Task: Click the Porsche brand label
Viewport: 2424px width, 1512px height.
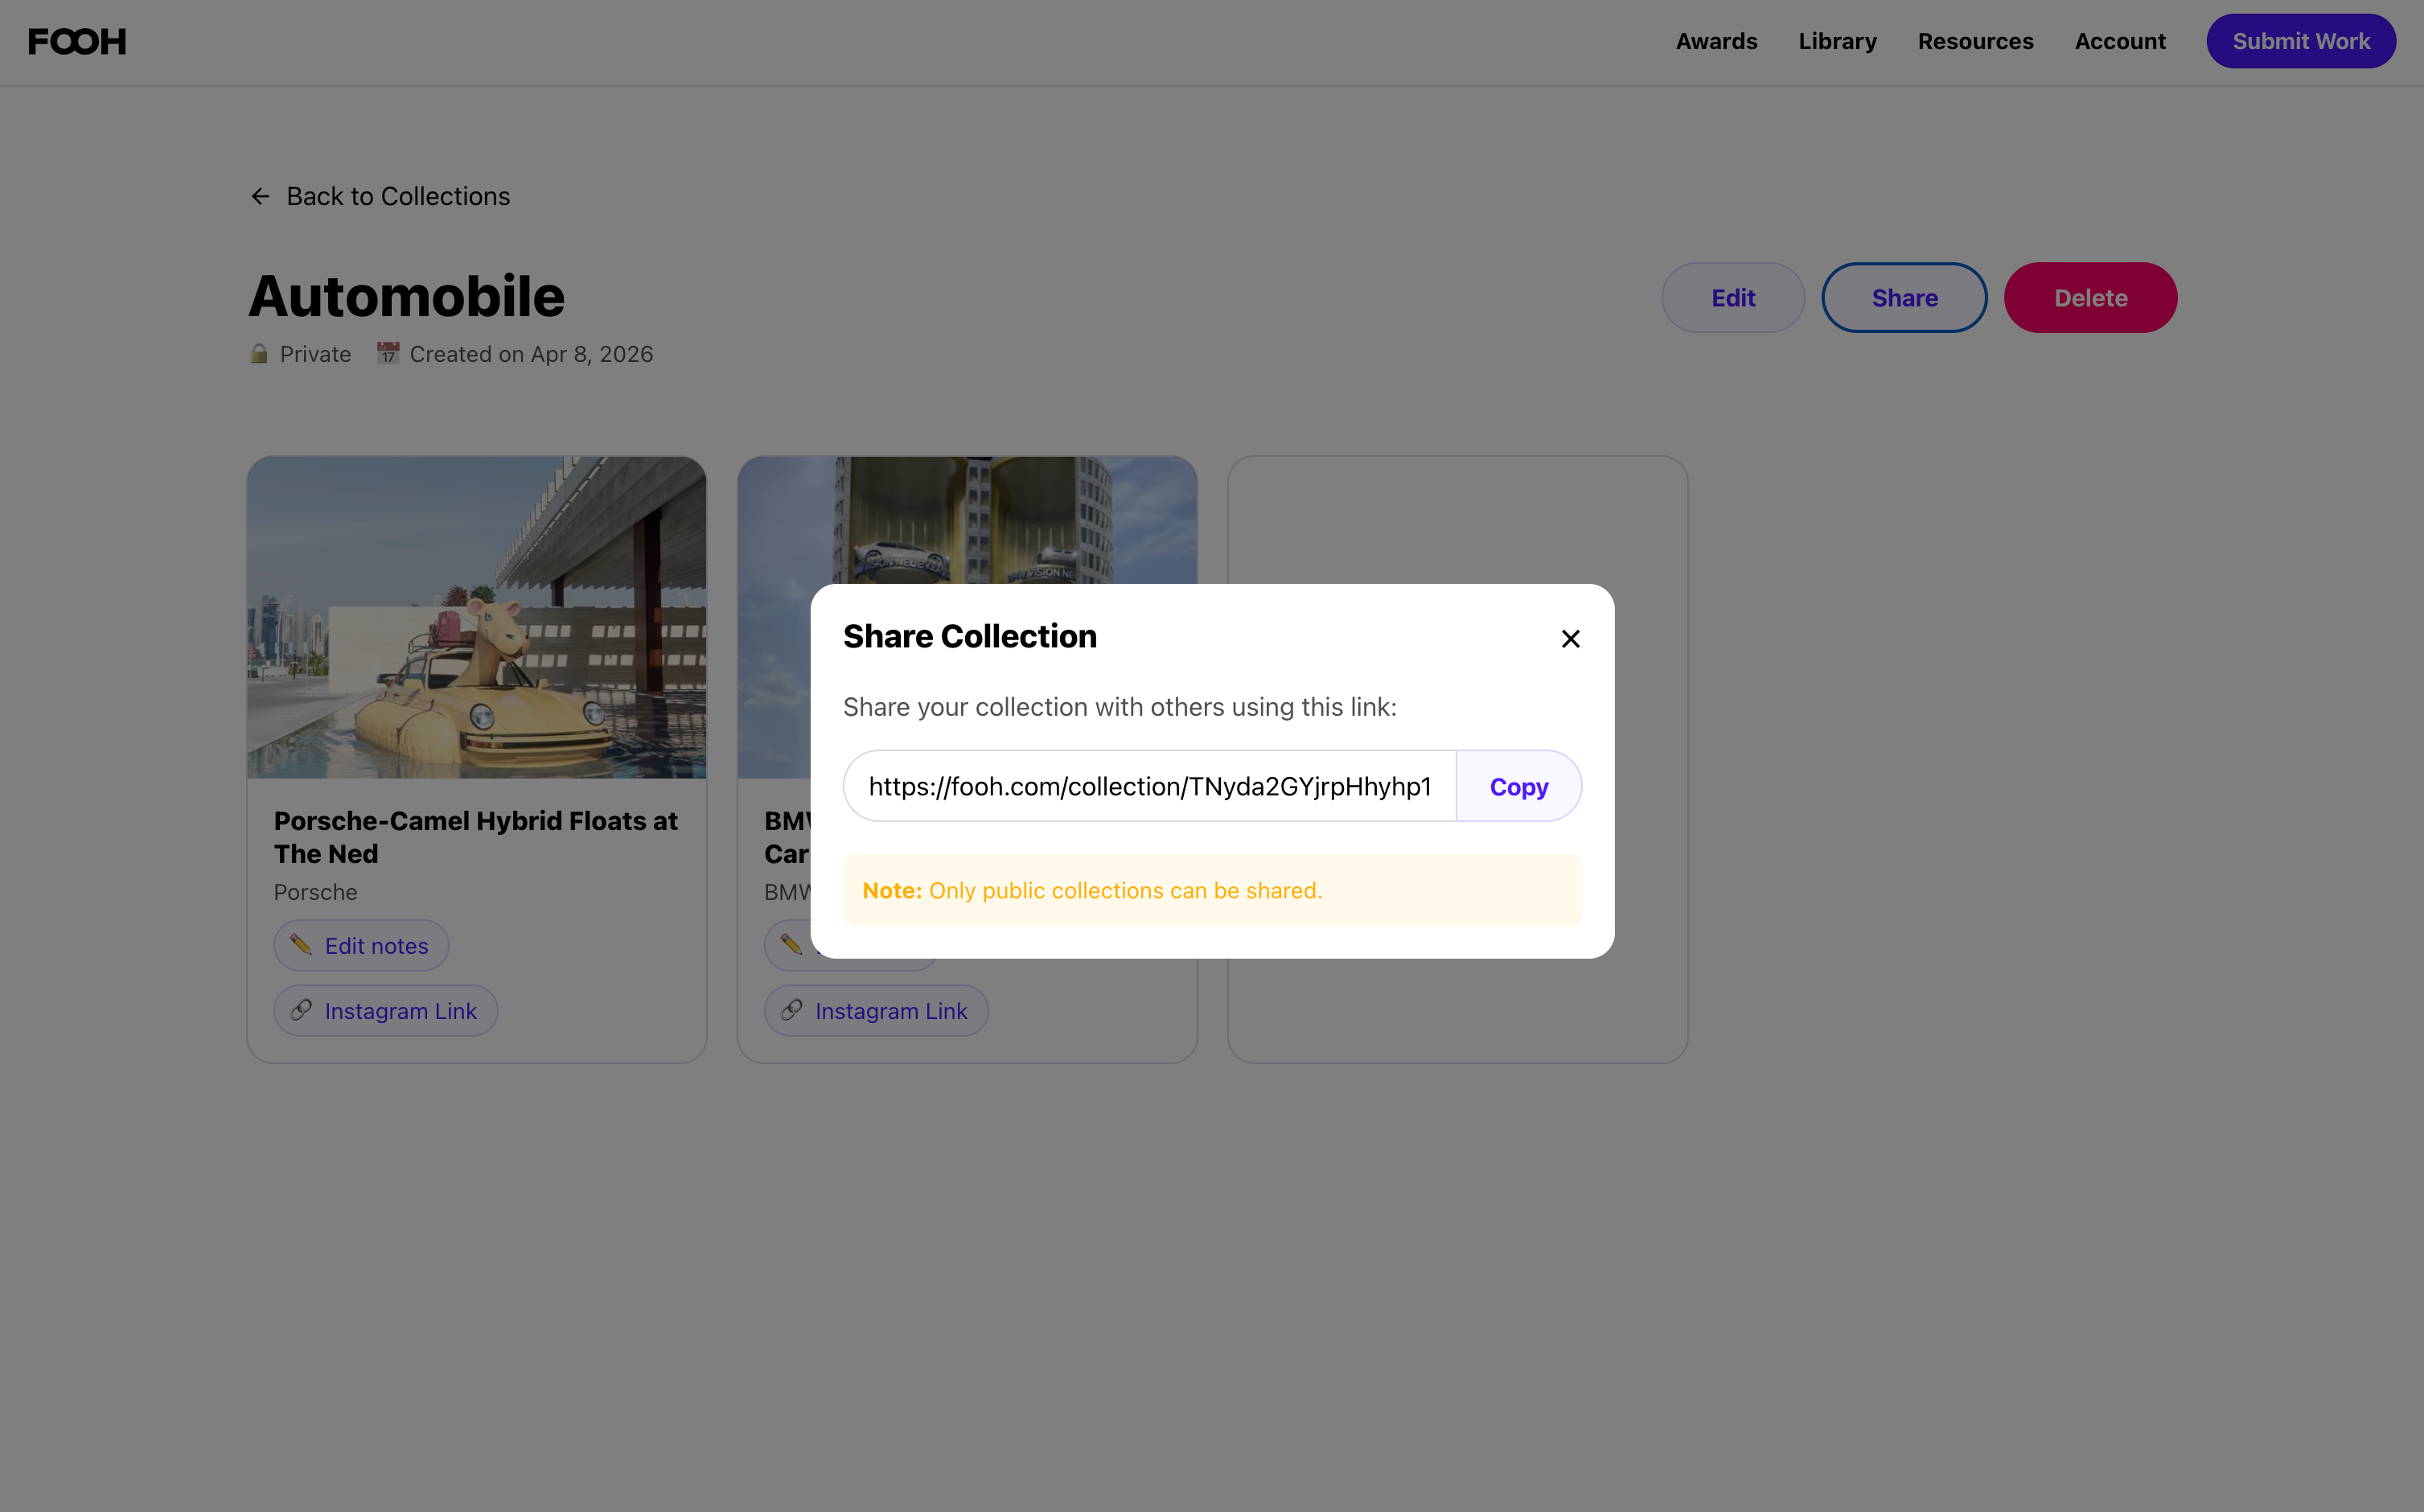Action: (316, 892)
